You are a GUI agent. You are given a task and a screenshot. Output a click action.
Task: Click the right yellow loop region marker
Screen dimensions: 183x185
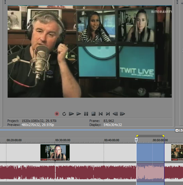tap(163, 136)
